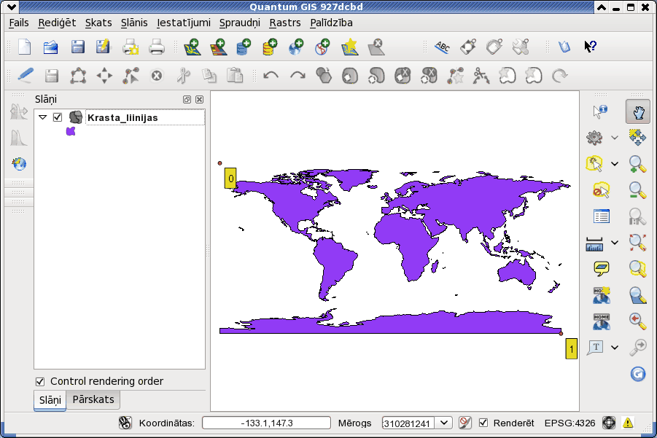
Task: Deselect features from all layers
Action: click(601, 190)
